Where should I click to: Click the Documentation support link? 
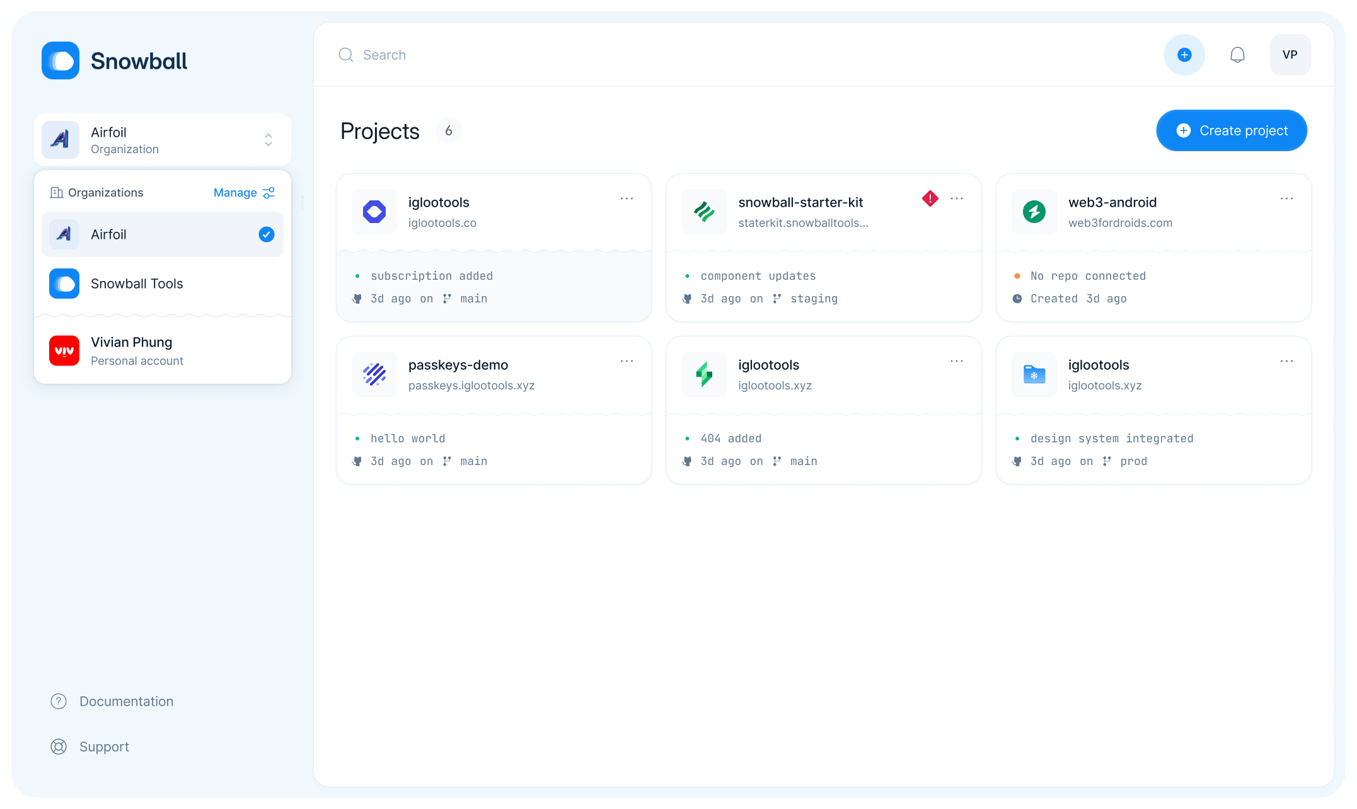pos(125,700)
